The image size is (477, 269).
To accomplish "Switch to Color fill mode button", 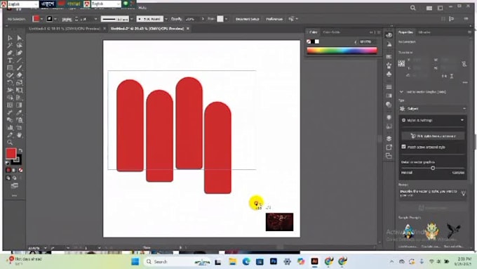I will 8,170.
